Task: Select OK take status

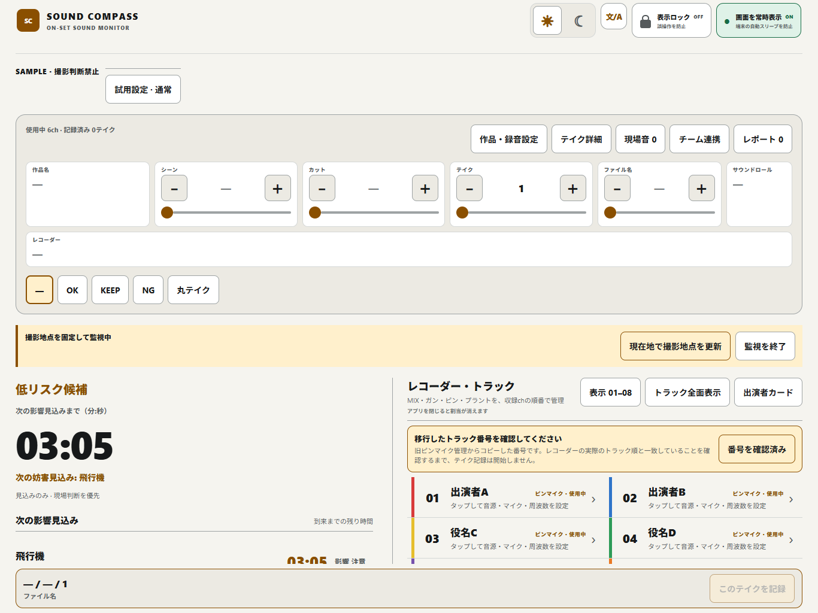Action: pos(72,290)
